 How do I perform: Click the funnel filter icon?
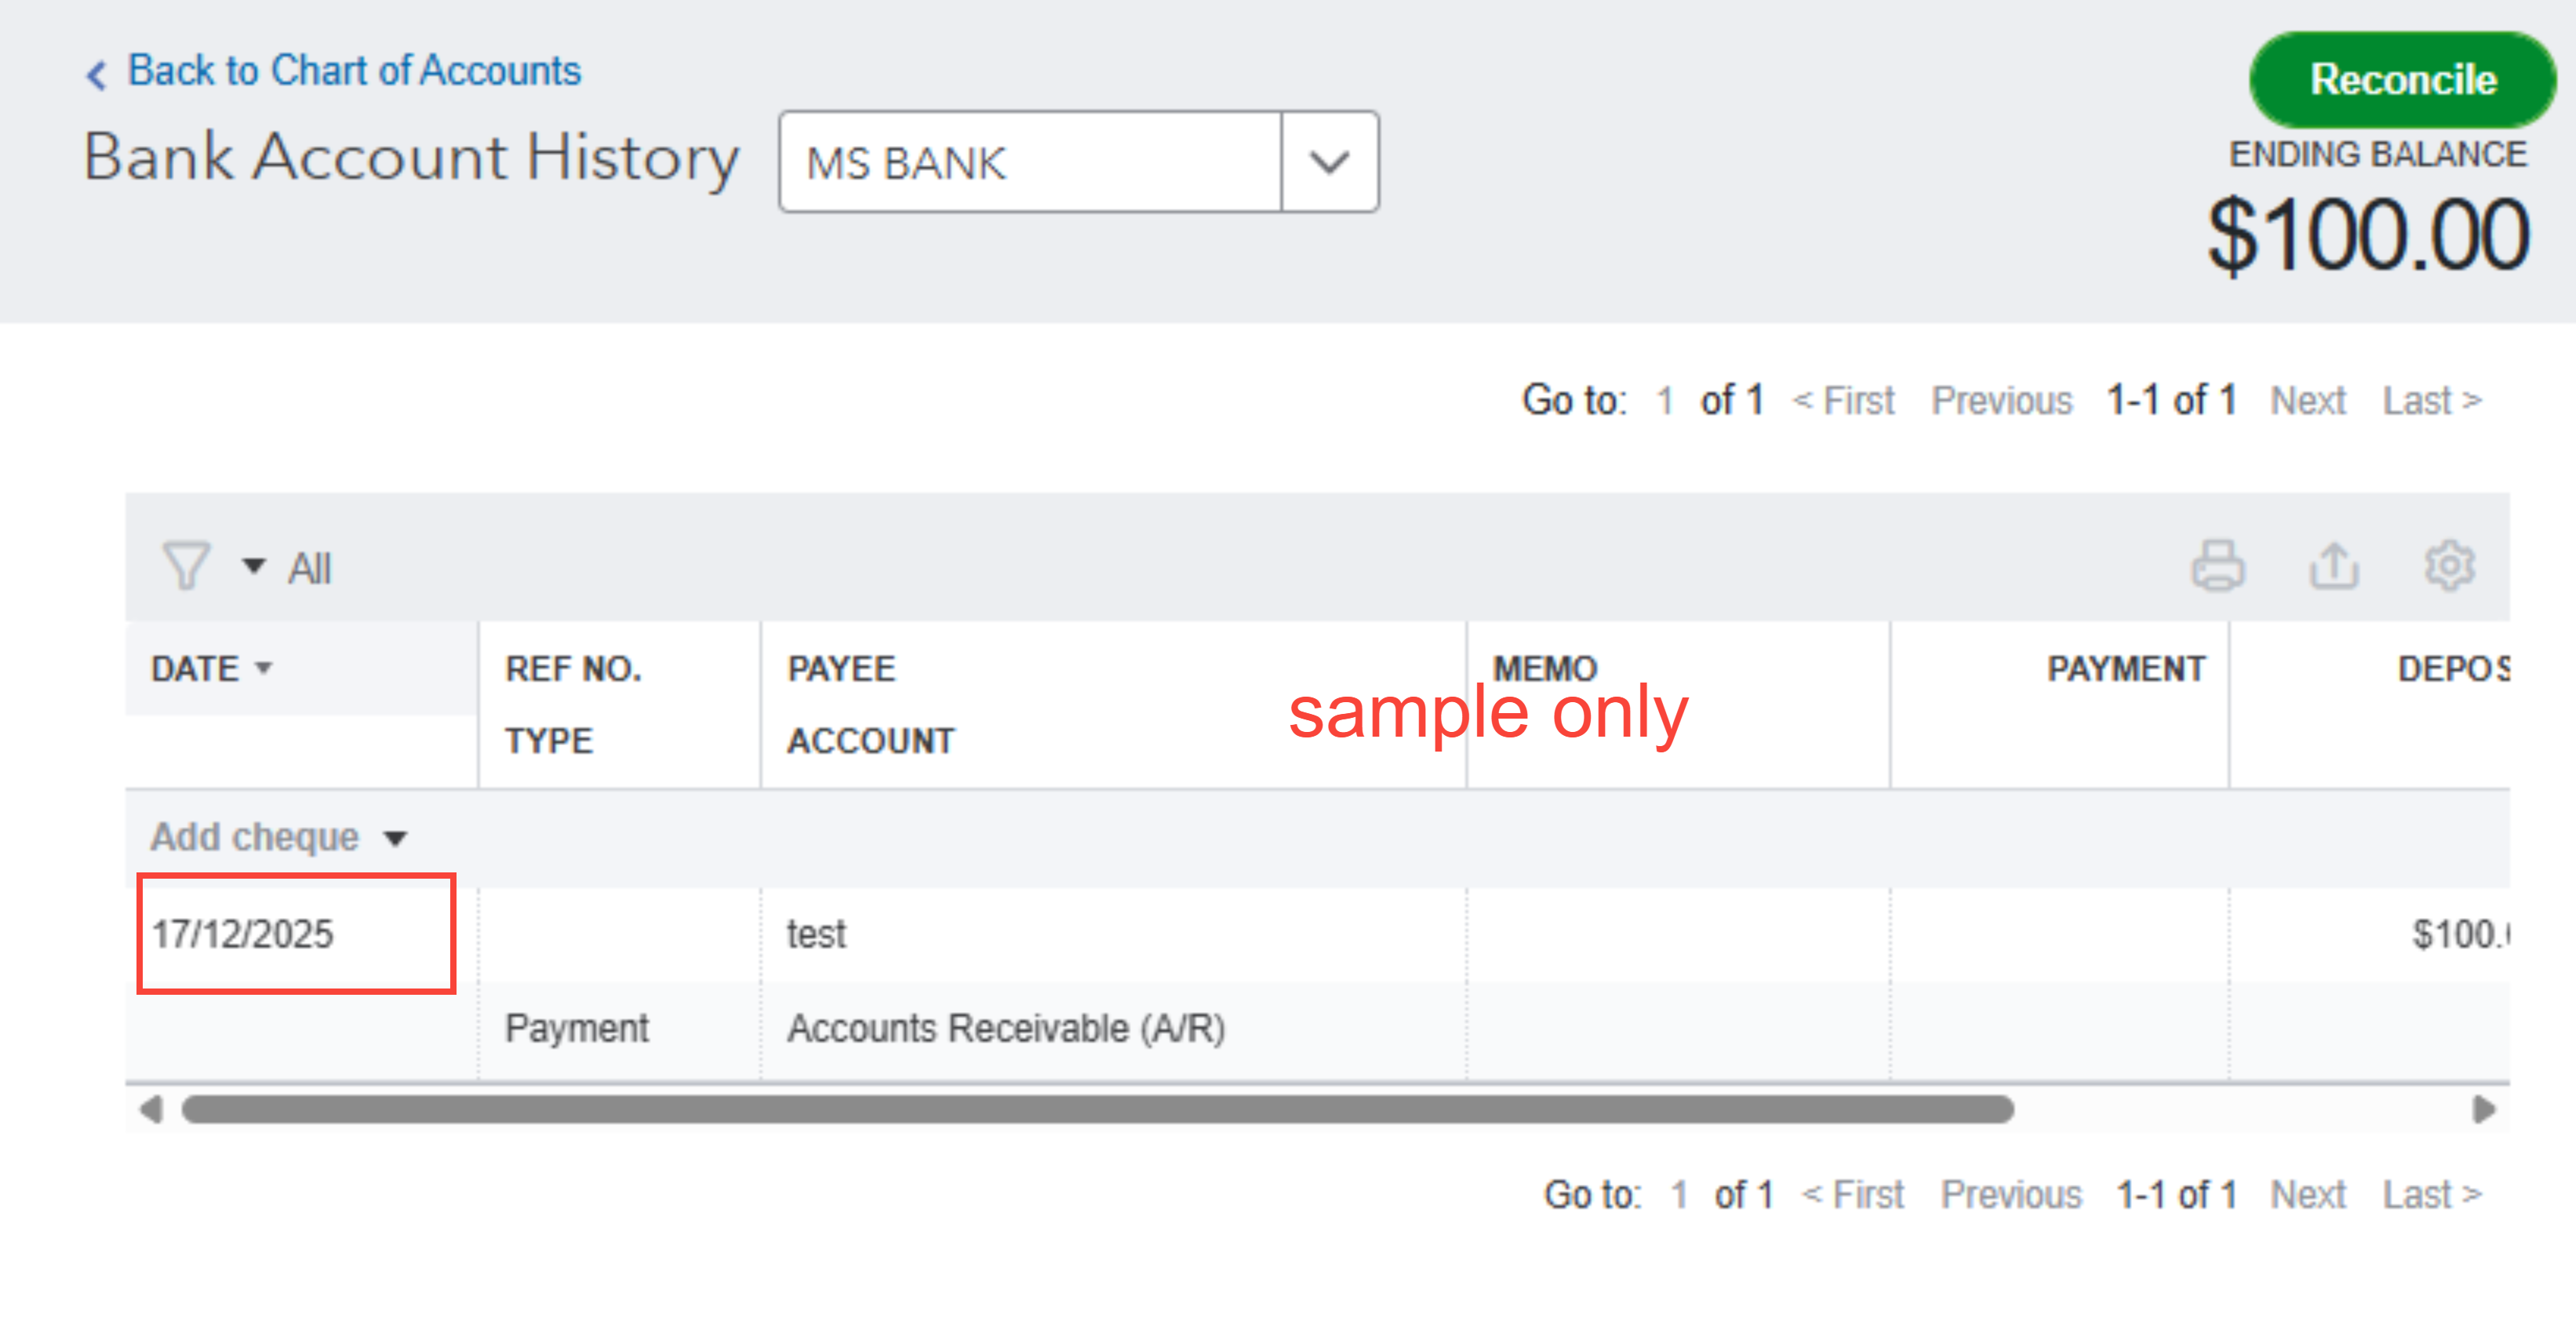tap(186, 566)
